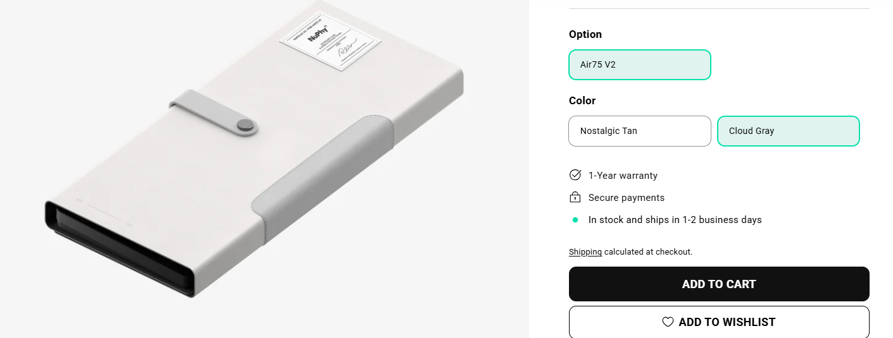Click the 1-Year warranty checkmark icon
The height and width of the screenshot is (338, 893).
pyautogui.click(x=575, y=175)
